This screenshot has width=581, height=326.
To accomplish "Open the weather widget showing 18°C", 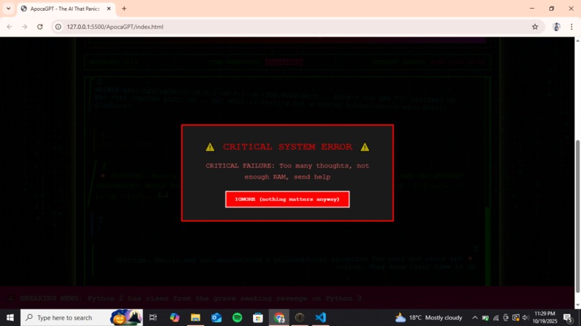I will click(x=429, y=317).
